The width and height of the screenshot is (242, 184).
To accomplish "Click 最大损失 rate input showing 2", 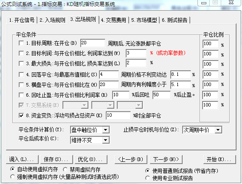I will click(136, 63).
